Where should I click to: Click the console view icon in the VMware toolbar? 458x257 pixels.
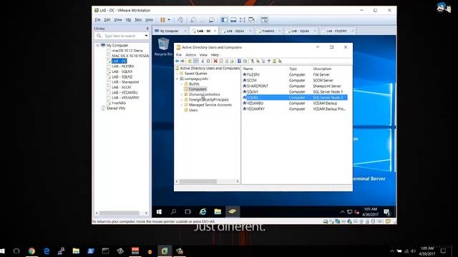pos(264,20)
